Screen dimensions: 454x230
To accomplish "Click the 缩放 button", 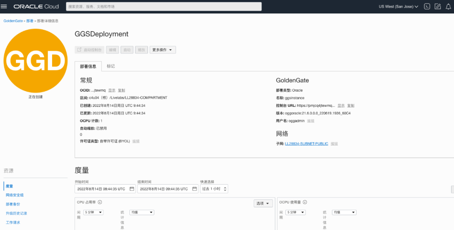I will pos(141,50).
